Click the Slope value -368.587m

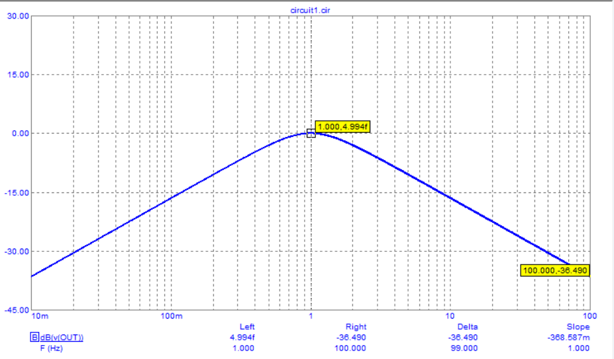coord(568,337)
